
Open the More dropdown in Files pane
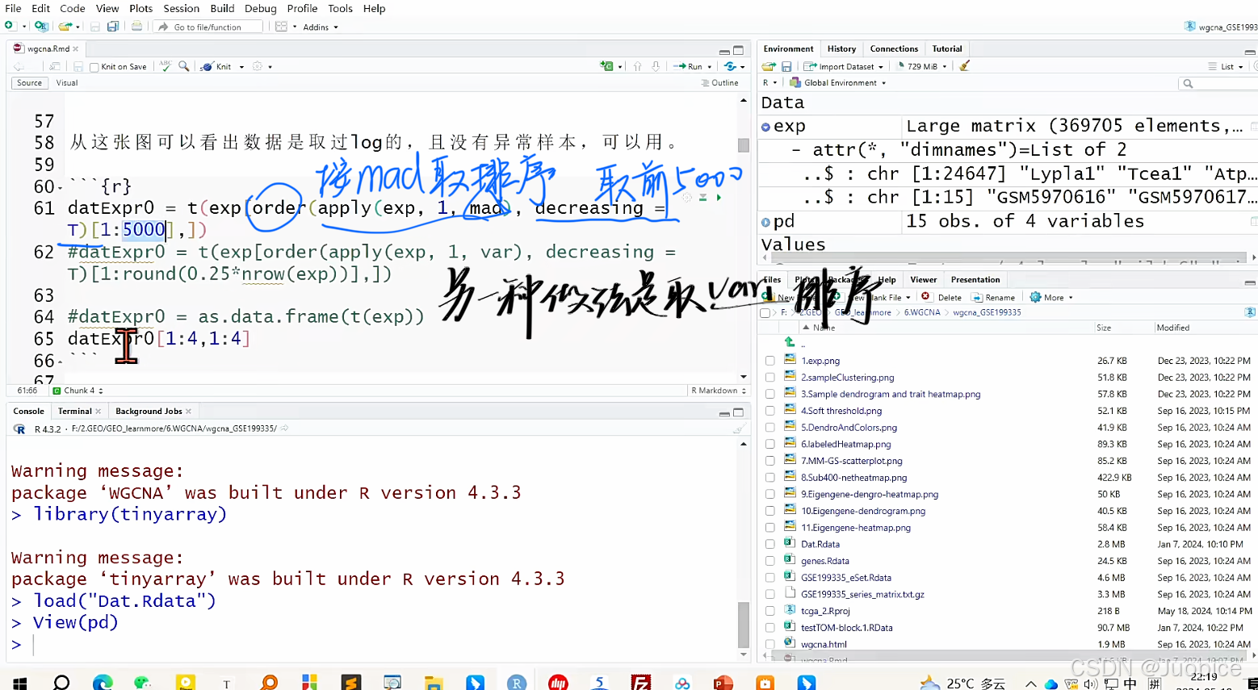click(x=1051, y=297)
